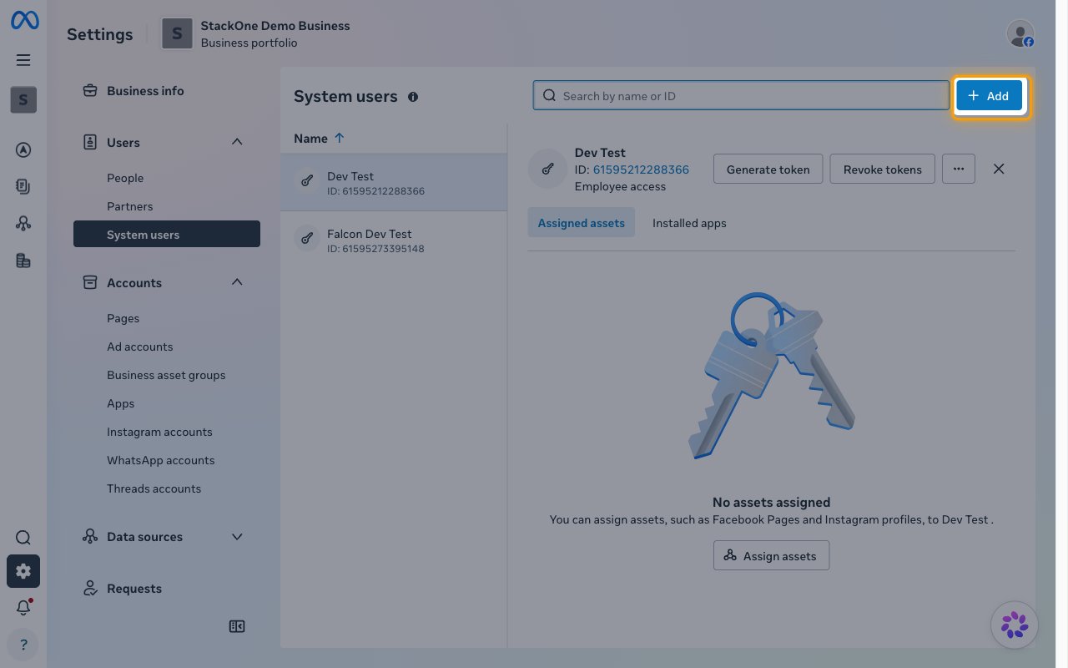Collapse the sidebar panel icon
Image resolution: width=1068 pixels, height=668 pixels.
[x=237, y=626]
